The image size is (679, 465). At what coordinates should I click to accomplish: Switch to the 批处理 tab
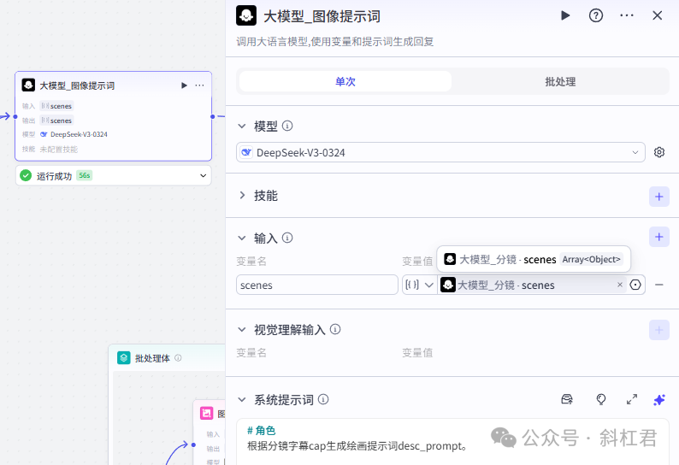click(560, 81)
